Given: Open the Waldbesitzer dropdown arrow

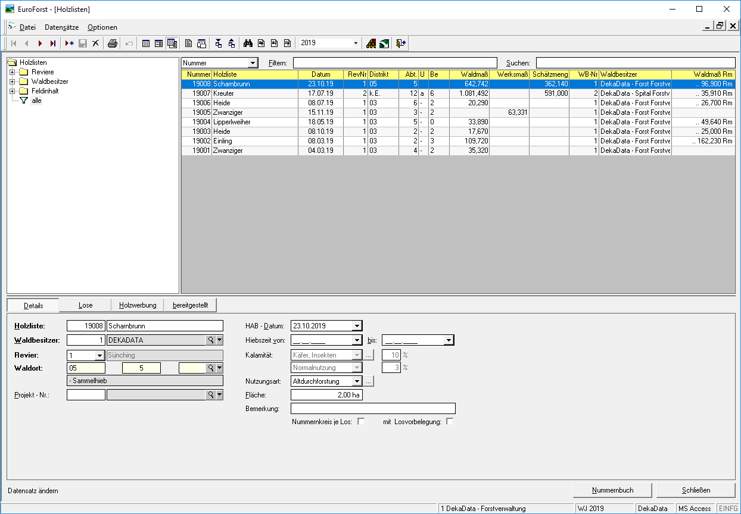Looking at the screenshot, I should click(x=219, y=340).
